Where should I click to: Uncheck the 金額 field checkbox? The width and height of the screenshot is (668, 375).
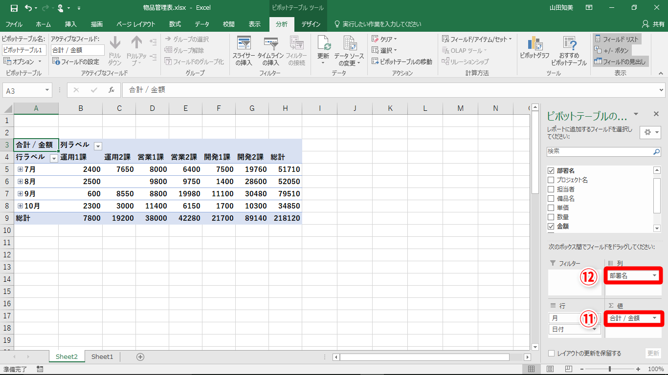tap(551, 226)
